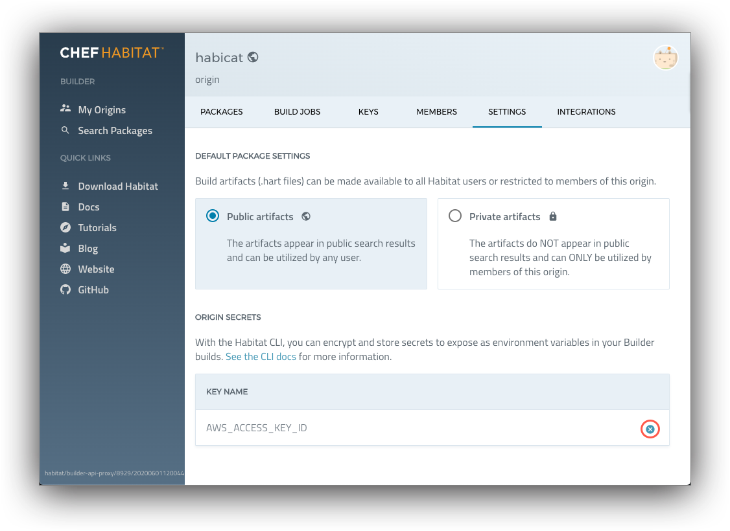Viewport: 730px width, 531px height.
Task: Delete the AWS_ACCESS_KEY_ID secret
Action: (x=650, y=429)
